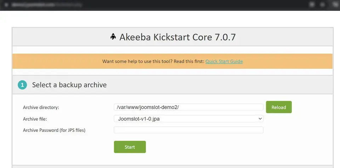Click the 'Select a backup archive' heading
The width and height of the screenshot is (340, 168).
(69, 85)
